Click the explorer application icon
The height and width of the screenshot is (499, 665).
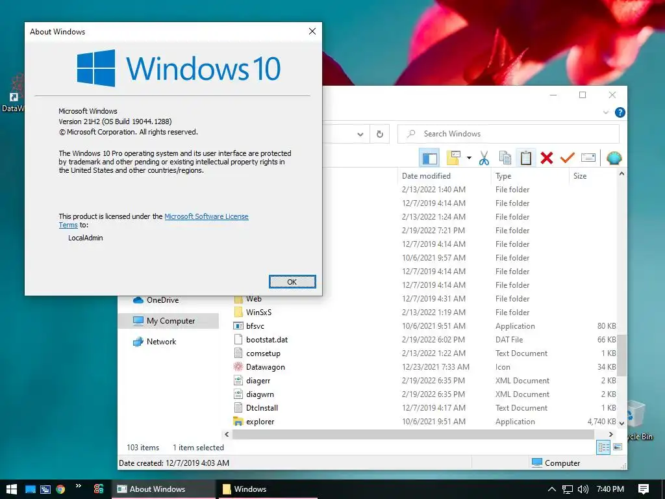[x=238, y=421]
